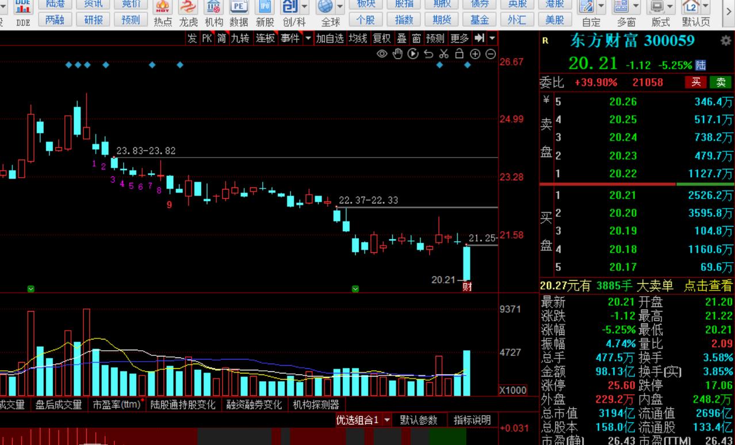The image size is (735, 445).
Task: Expand arrow beside 默认页 icon
Action: click(x=706, y=7)
